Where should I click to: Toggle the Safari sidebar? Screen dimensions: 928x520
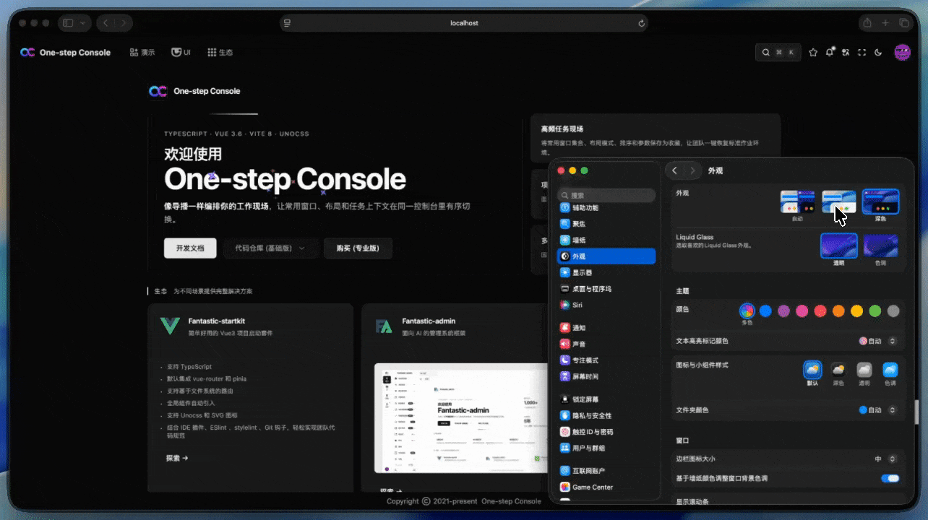click(68, 23)
